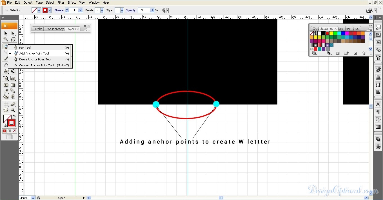Select the Live Paint Bucket tool
383x200 pixels.
click(x=6, y=97)
